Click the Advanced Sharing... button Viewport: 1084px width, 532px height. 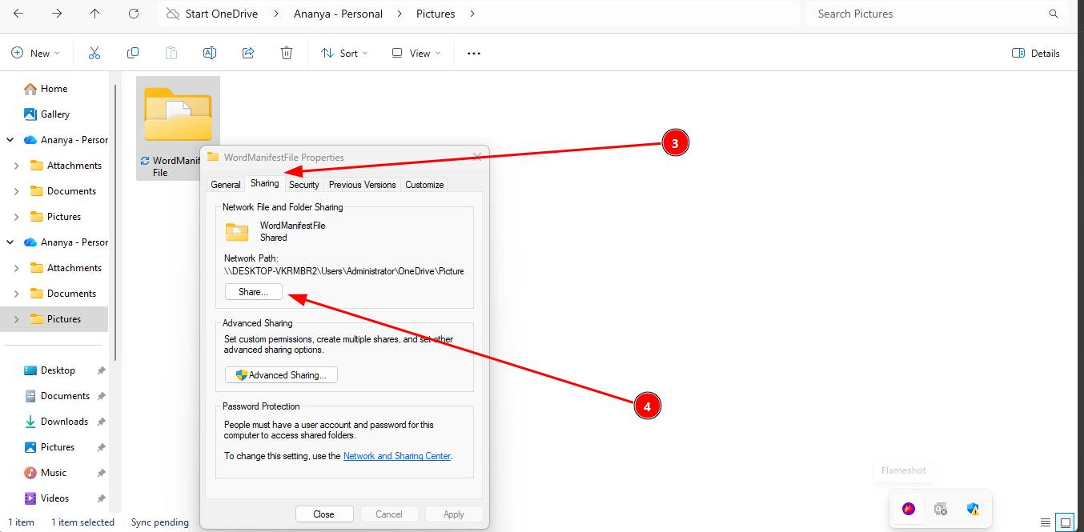tap(281, 374)
